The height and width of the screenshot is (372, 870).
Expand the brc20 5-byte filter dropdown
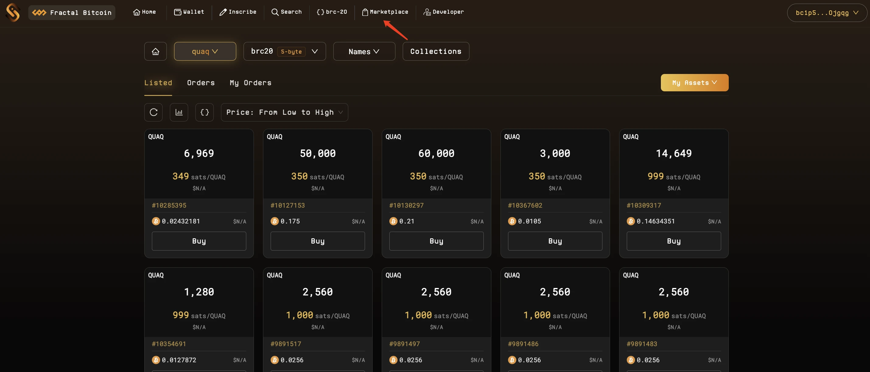314,51
